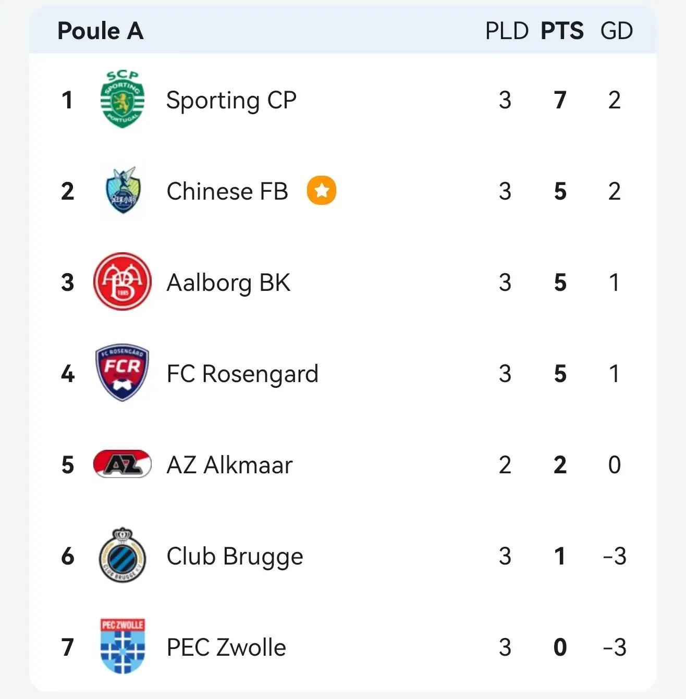The image size is (686, 699).
Task: Click the Club Brugge round crest
Action: (x=122, y=555)
